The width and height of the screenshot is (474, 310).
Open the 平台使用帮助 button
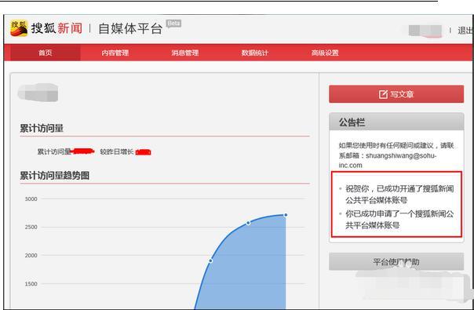click(396, 261)
